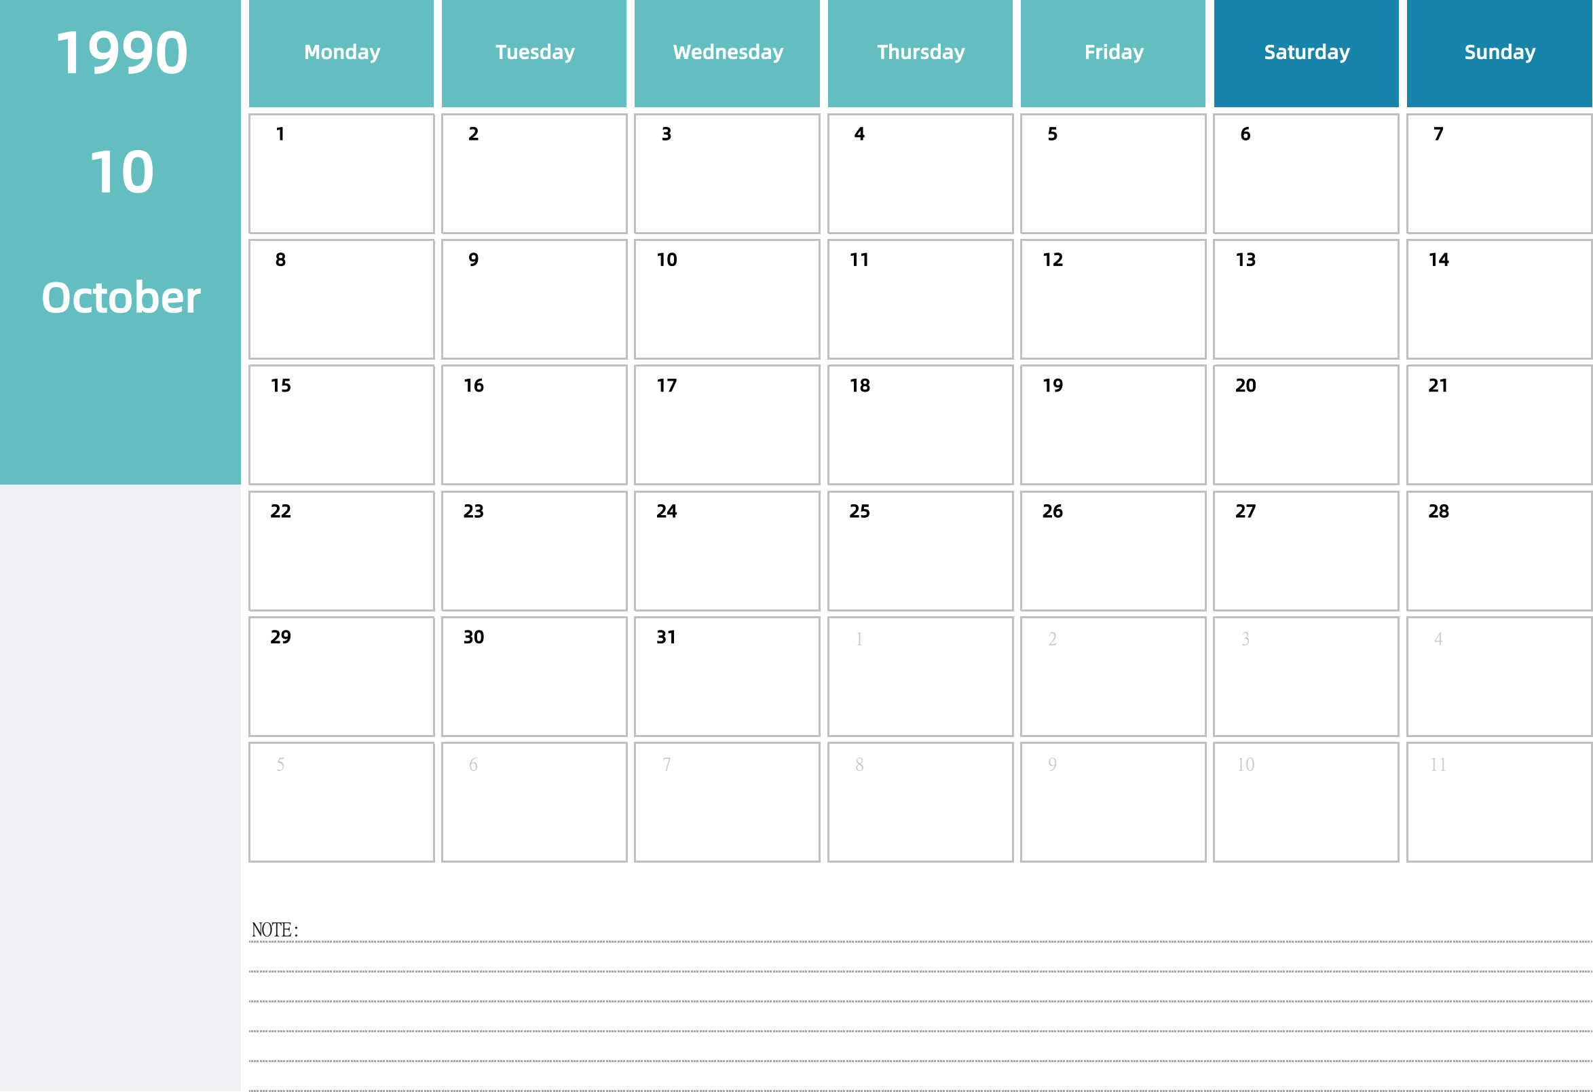
Task: Click on Wednesday column header
Action: coord(726,51)
